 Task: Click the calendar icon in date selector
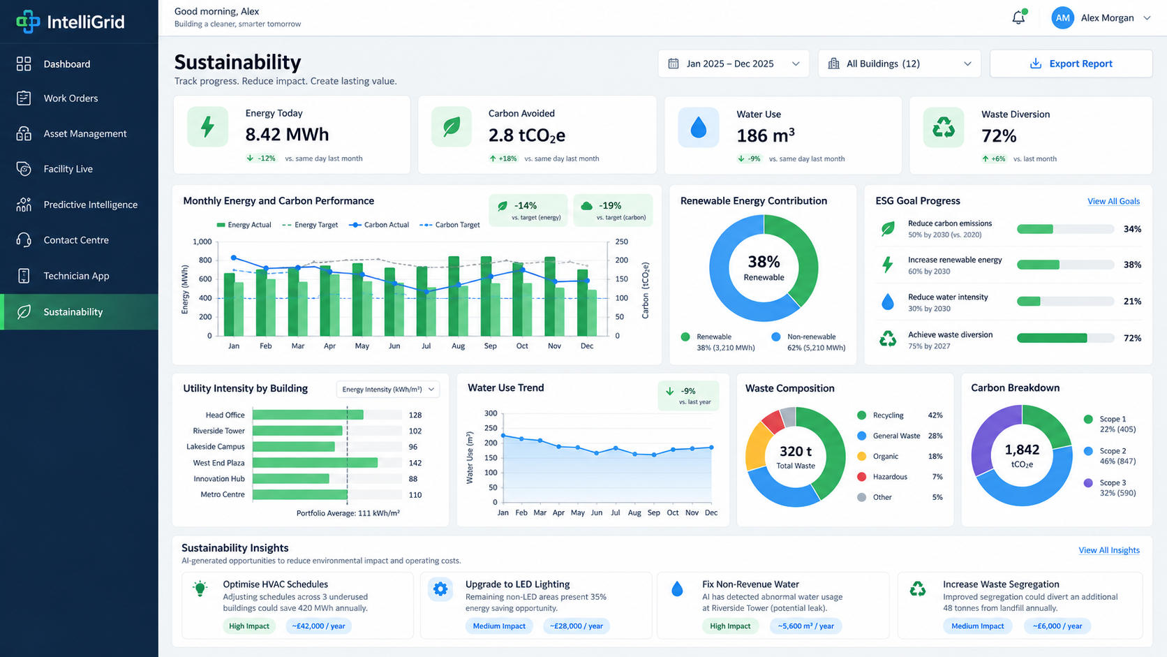tap(674, 64)
